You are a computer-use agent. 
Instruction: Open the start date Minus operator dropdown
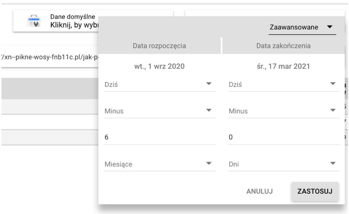(159, 111)
